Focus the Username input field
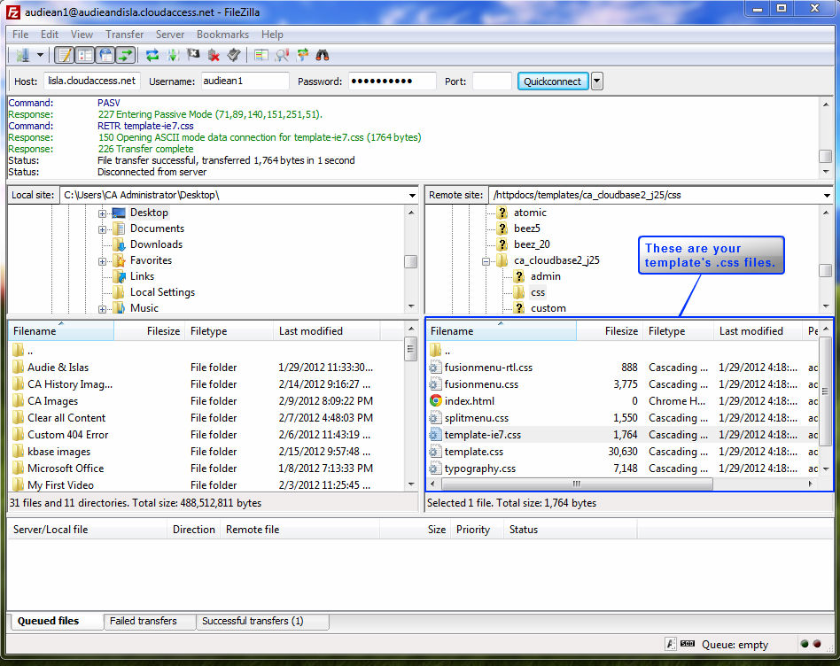This screenshot has height=666, width=840. (x=245, y=81)
